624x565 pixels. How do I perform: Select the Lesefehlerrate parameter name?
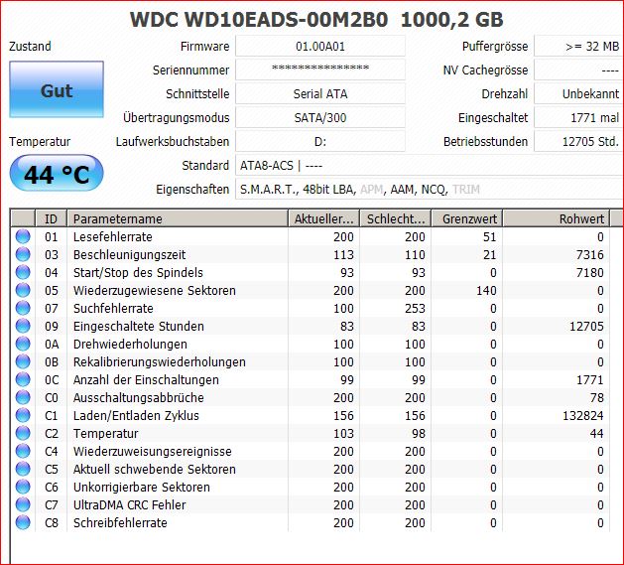tap(113, 236)
